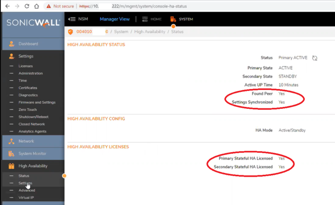This screenshot has height=205, width=335.
Task: Expand the Network sidebar section
Action: tap(26, 141)
